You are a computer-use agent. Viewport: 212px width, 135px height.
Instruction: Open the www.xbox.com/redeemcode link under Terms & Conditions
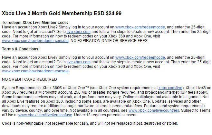[140, 57]
